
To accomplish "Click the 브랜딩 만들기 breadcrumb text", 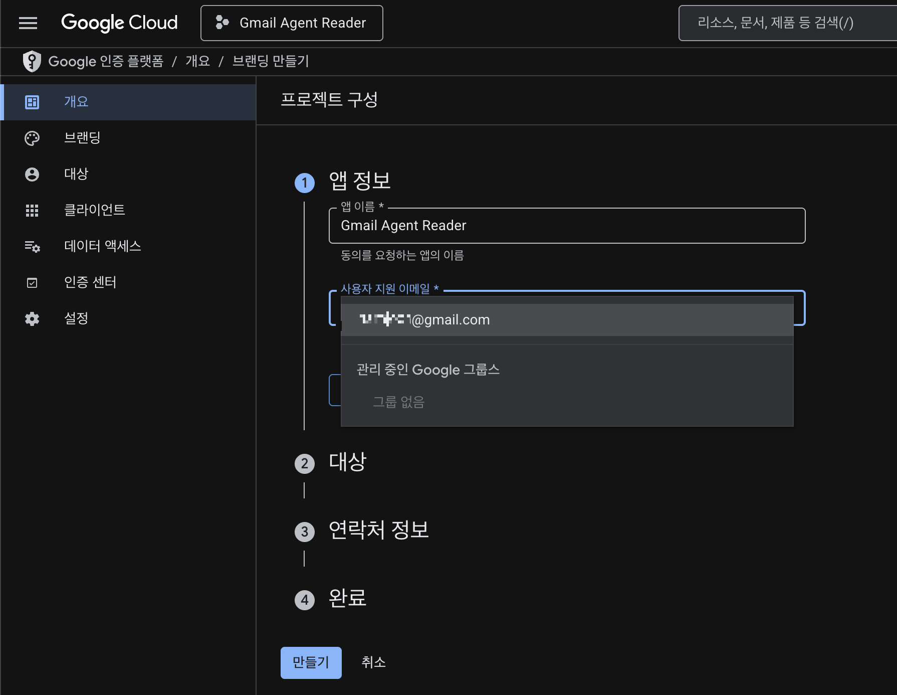I will pyautogui.click(x=271, y=61).
